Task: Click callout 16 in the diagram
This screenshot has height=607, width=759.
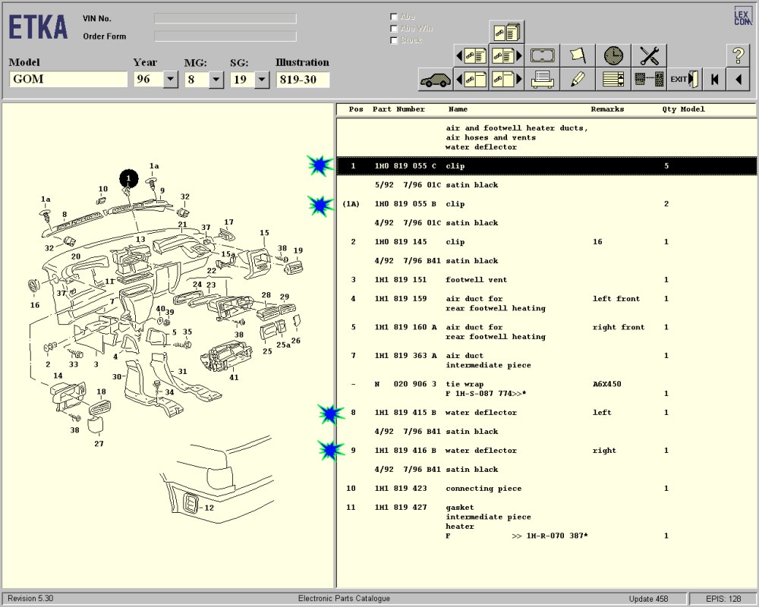Action: [x=35, y=305]
